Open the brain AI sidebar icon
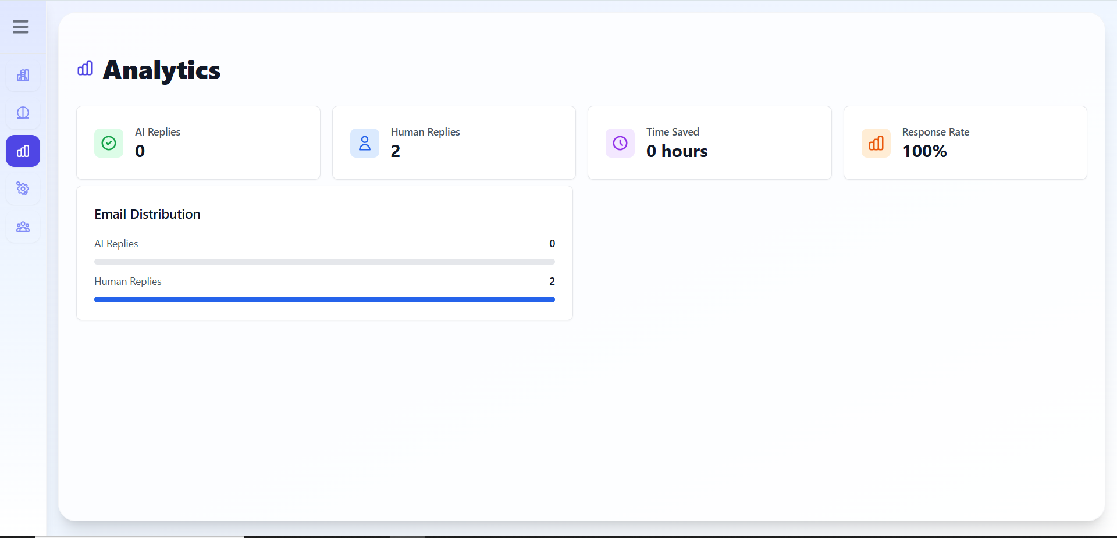 (23, 113)
